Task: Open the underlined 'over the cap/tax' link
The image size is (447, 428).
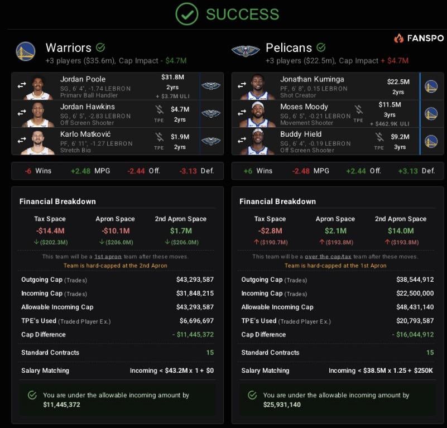Action: [x=328, y=256]
